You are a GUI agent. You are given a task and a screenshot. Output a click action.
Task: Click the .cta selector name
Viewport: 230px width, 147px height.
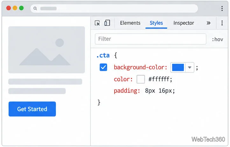pos(103,55)
